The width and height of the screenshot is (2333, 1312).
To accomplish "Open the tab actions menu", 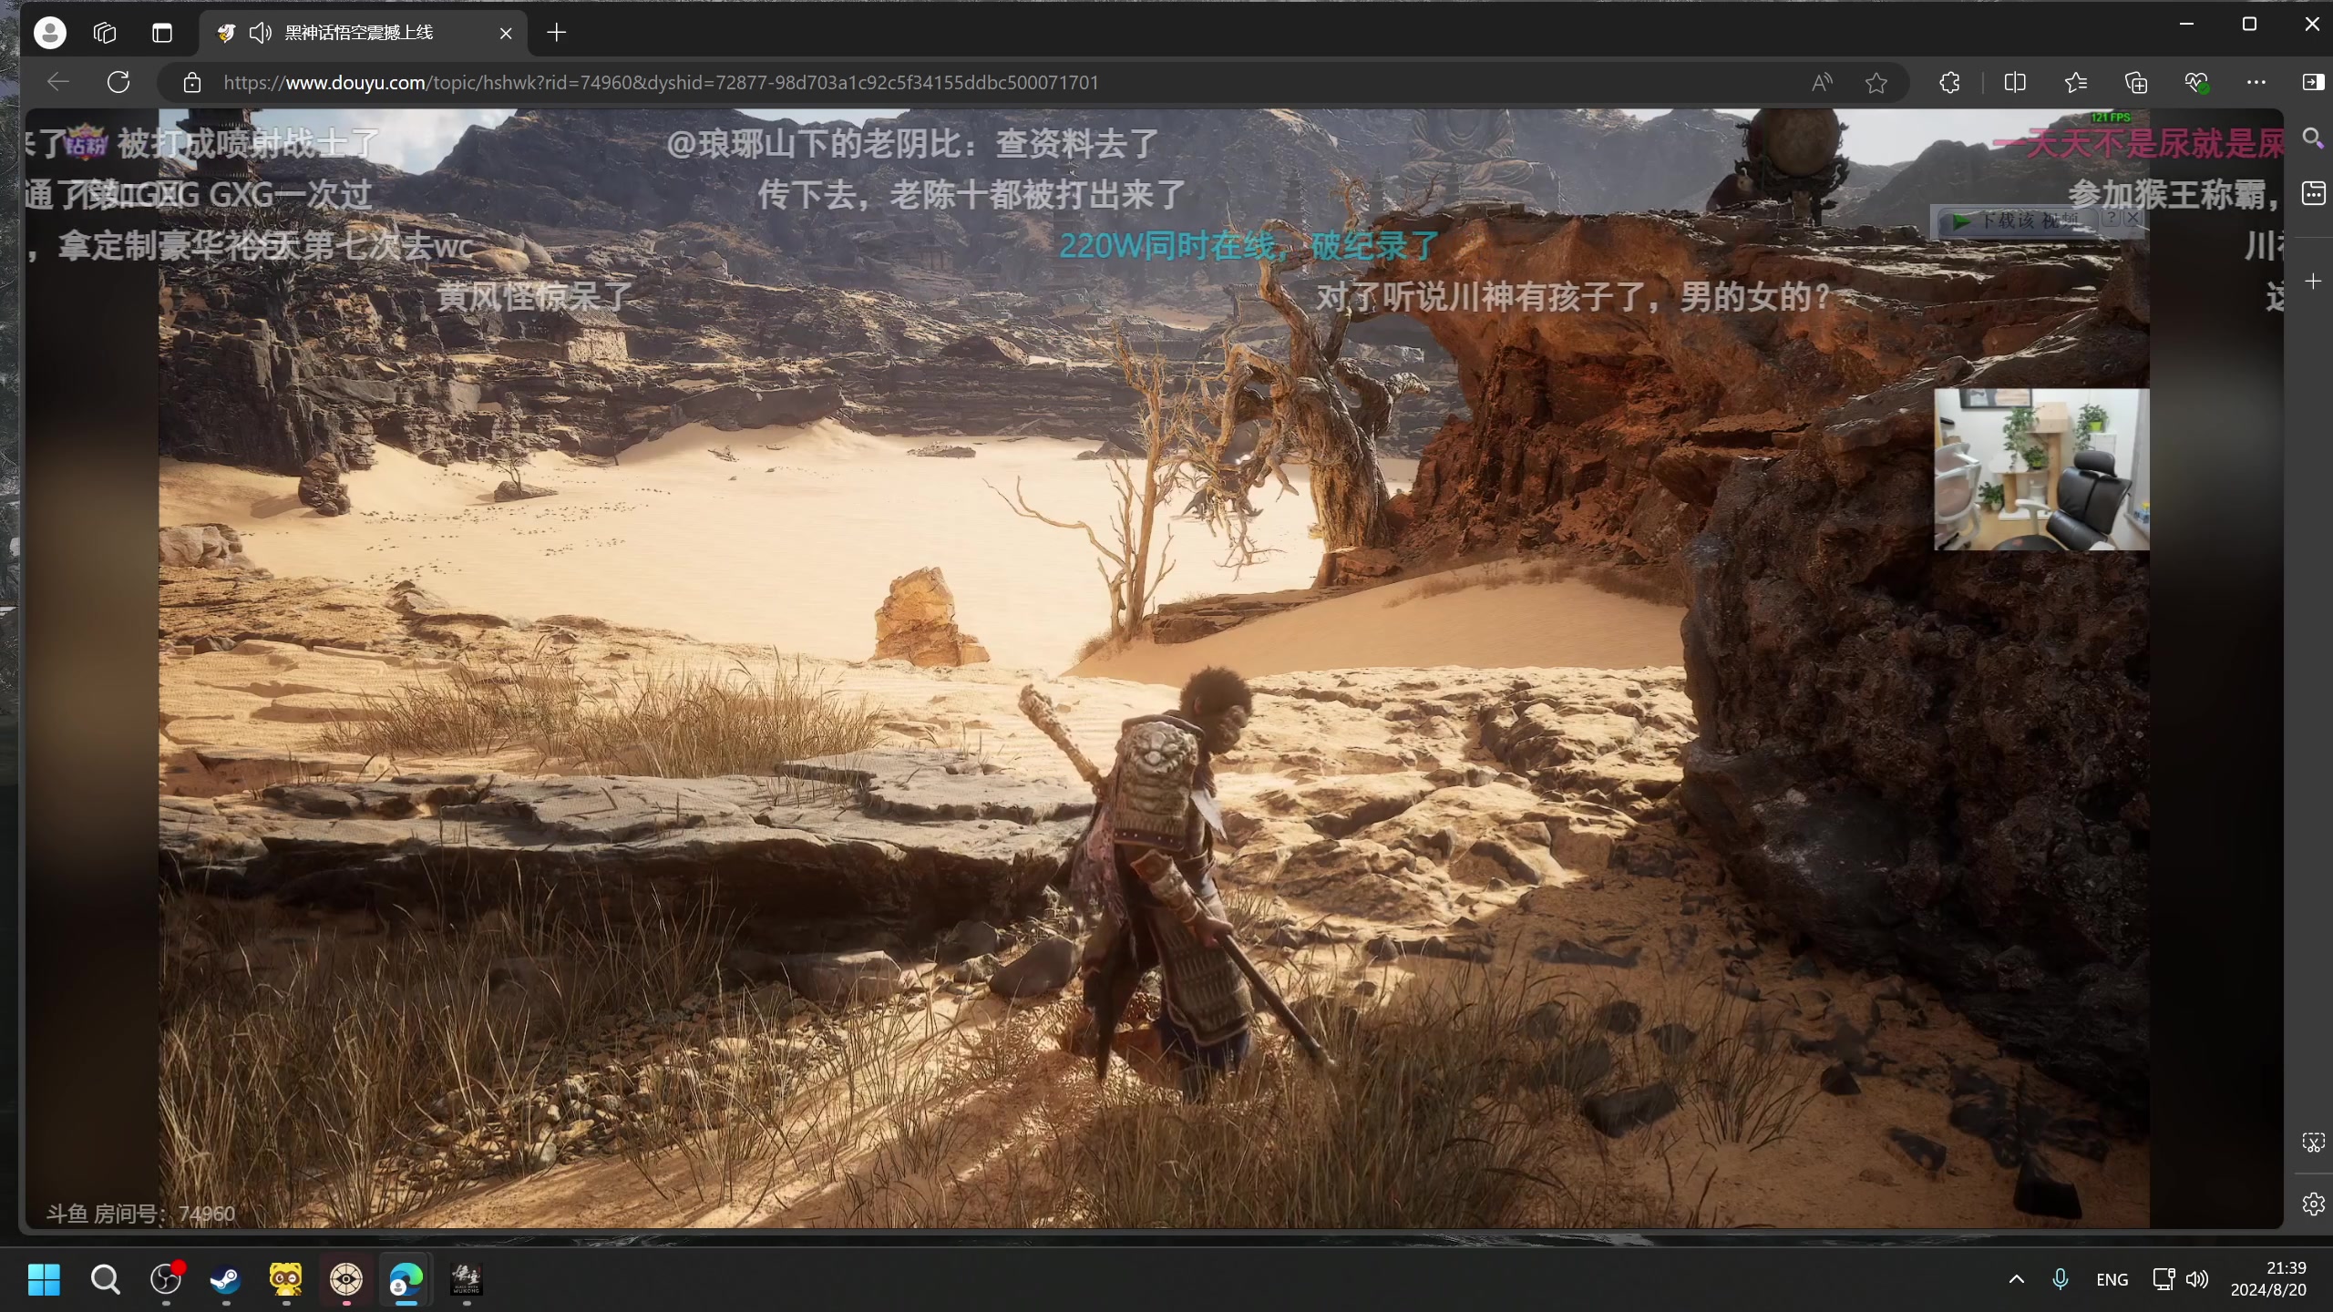I will (162, 33).
